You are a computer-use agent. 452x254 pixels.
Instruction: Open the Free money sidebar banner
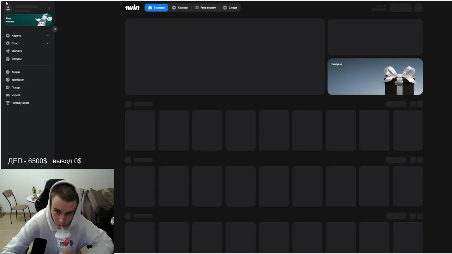[x=28, y=20]
